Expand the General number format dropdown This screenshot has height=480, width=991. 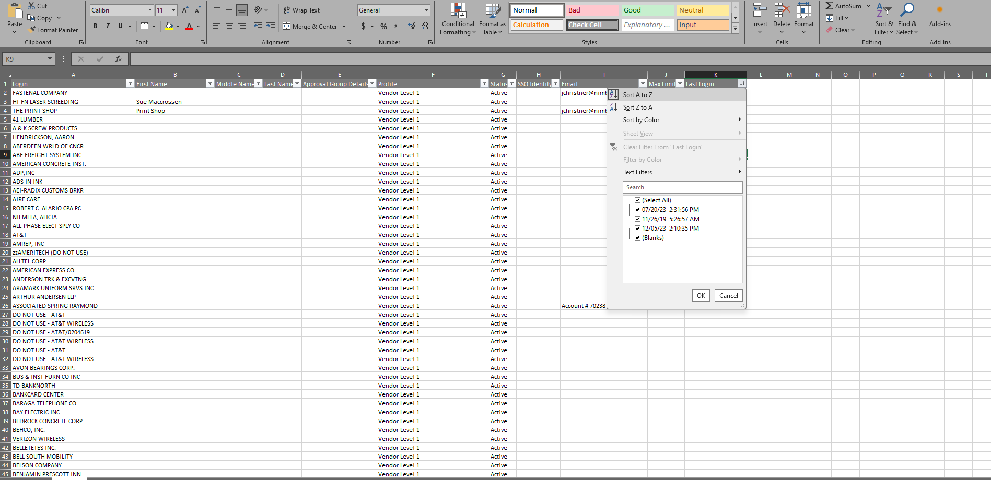[426, 10]
